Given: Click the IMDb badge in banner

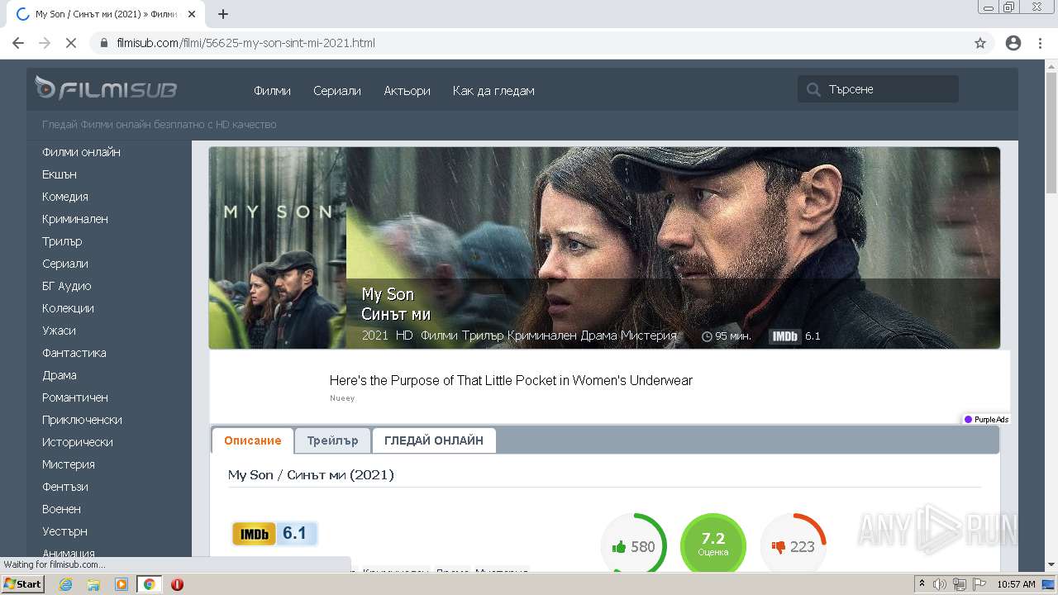Looking at the screenshot, I should [784, 336].
